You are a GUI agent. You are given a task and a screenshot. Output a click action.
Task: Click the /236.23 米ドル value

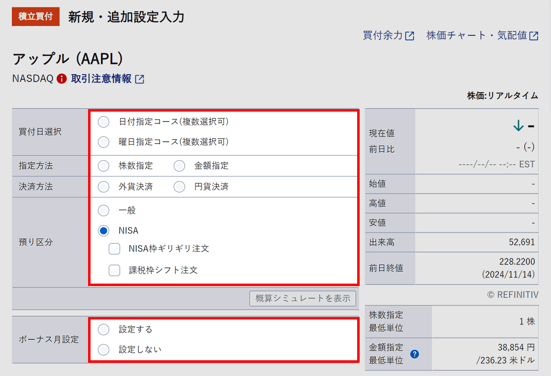pyautogui.click(x=506, y=361)
